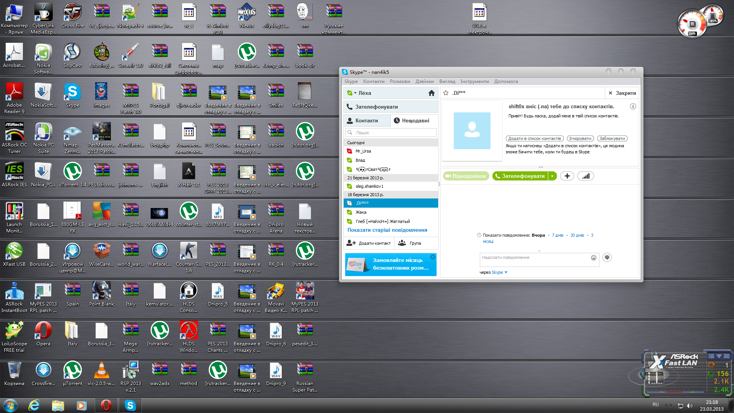The width and height of the screenshot is (734, 413).
Task: Check the call quality signal bars icon
Action: pyautogui.click(x=586, y=176)
